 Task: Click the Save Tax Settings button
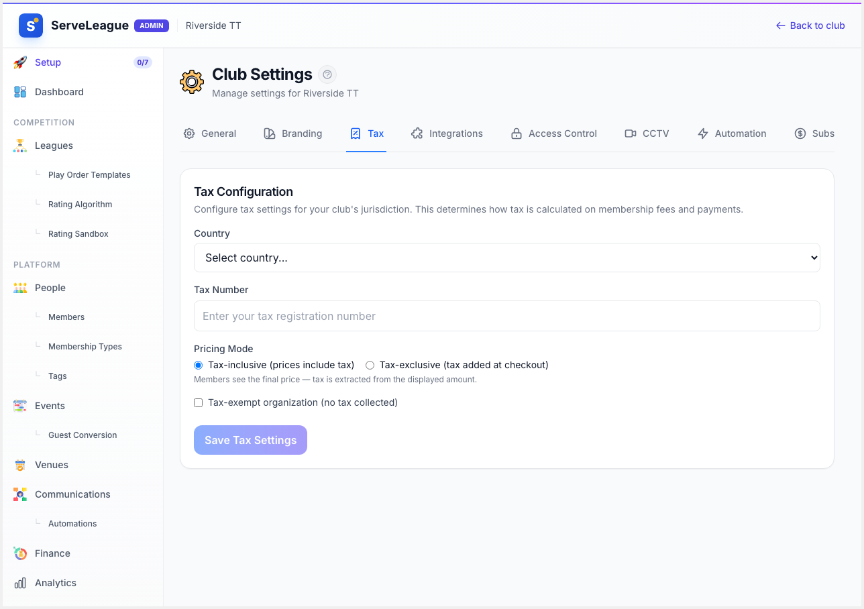[250, 440]
